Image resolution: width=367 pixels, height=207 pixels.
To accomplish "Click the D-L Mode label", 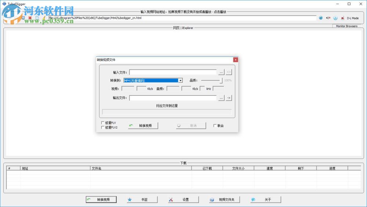I will click(x=353, y=18).
